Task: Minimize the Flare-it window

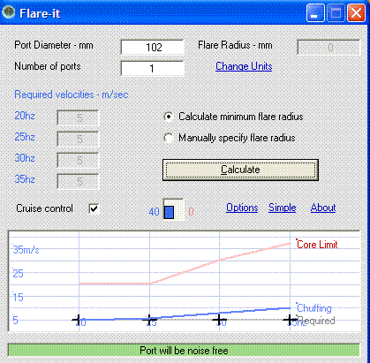Action: 315,13
